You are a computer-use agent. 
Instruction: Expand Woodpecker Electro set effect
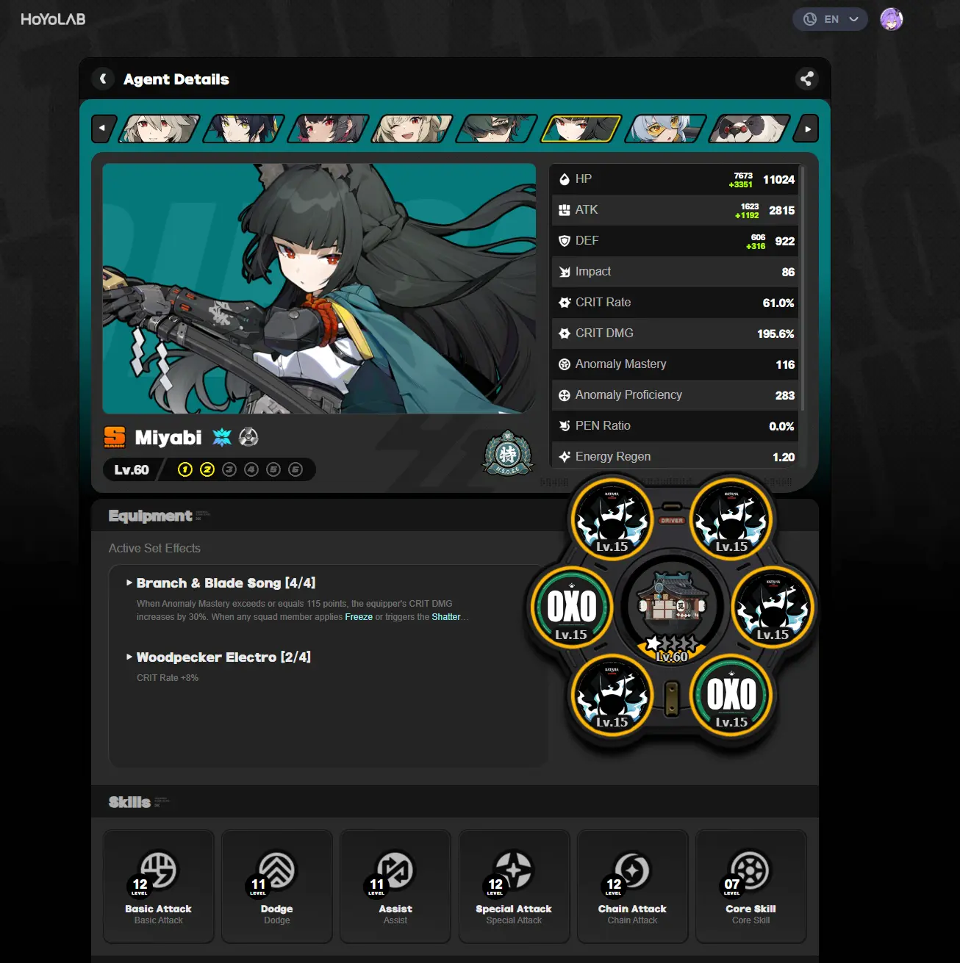pyautogui.click(x=218, y=657)
